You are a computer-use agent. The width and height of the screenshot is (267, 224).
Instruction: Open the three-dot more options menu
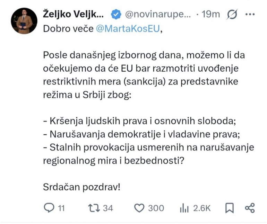[250, 15]
